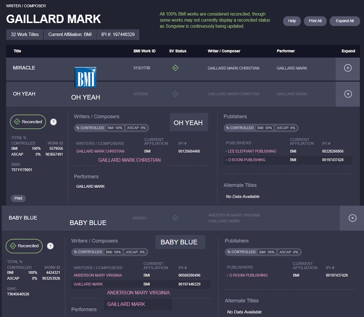The height and width of the screenshot is (317, 364).
Task: Click ASCAP work ID 903253926
Action: coord(51,278)
